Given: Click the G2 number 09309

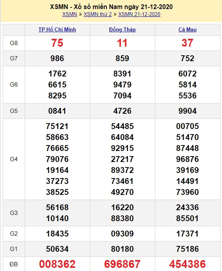Looking at the screenshot, I should 122,234.
